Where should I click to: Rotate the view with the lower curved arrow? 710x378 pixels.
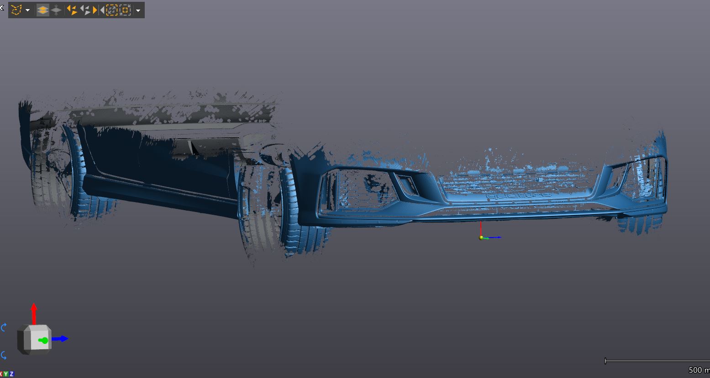tap(4, 355)
